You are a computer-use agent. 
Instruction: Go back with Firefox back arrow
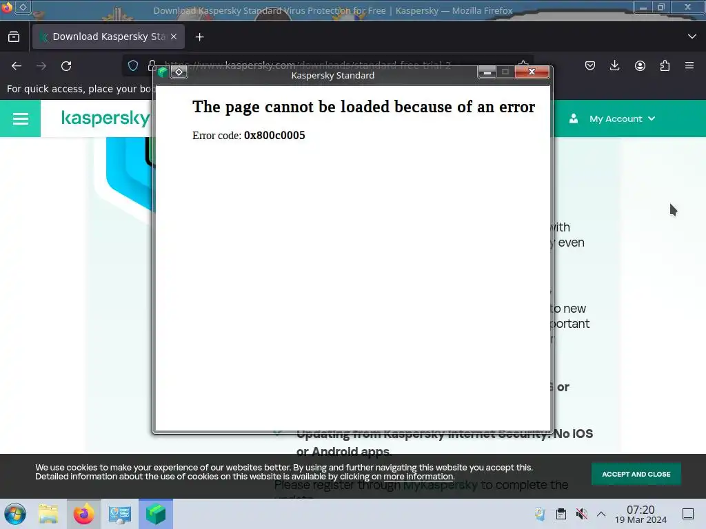point(17,66)
